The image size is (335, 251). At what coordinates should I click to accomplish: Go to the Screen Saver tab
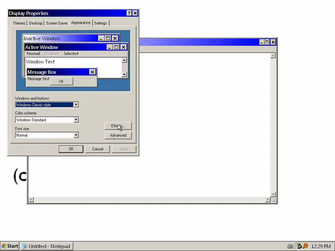[x=57, y=23]
